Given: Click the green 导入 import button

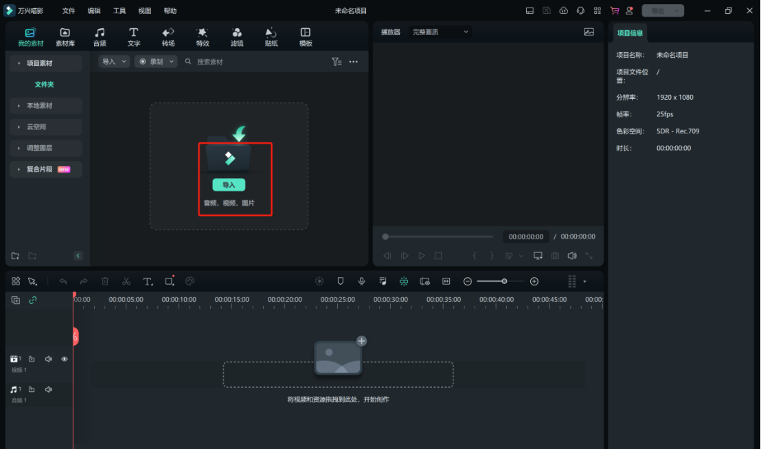Looking at the screenshot, I should tap(229, 185).
